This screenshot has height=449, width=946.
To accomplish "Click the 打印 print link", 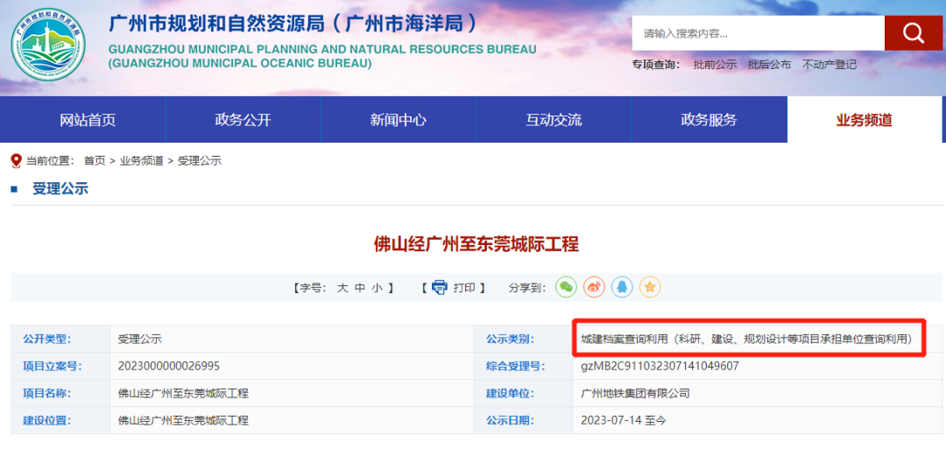I will [463, 288].
